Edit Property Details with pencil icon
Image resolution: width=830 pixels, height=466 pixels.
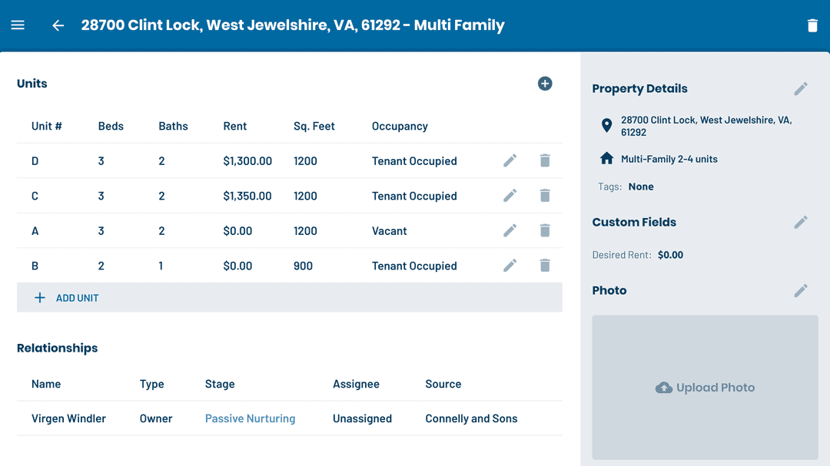click(x=801, y=89)
